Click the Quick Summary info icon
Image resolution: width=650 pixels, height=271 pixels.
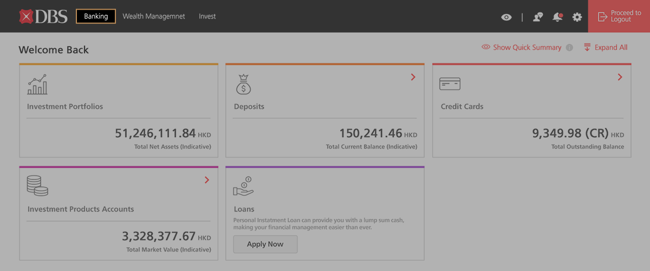pos(569,48)
